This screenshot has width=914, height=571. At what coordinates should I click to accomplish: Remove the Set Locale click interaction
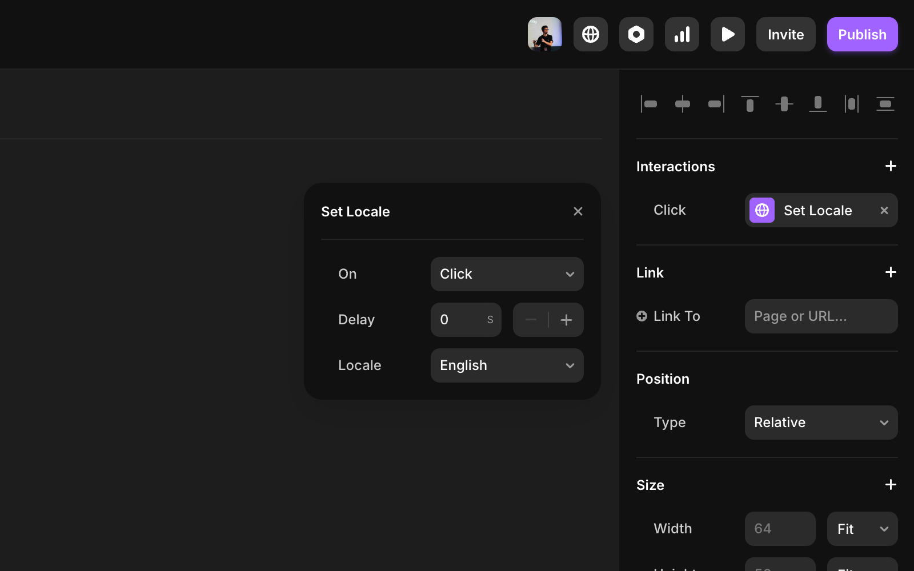[x=884, y=210]
